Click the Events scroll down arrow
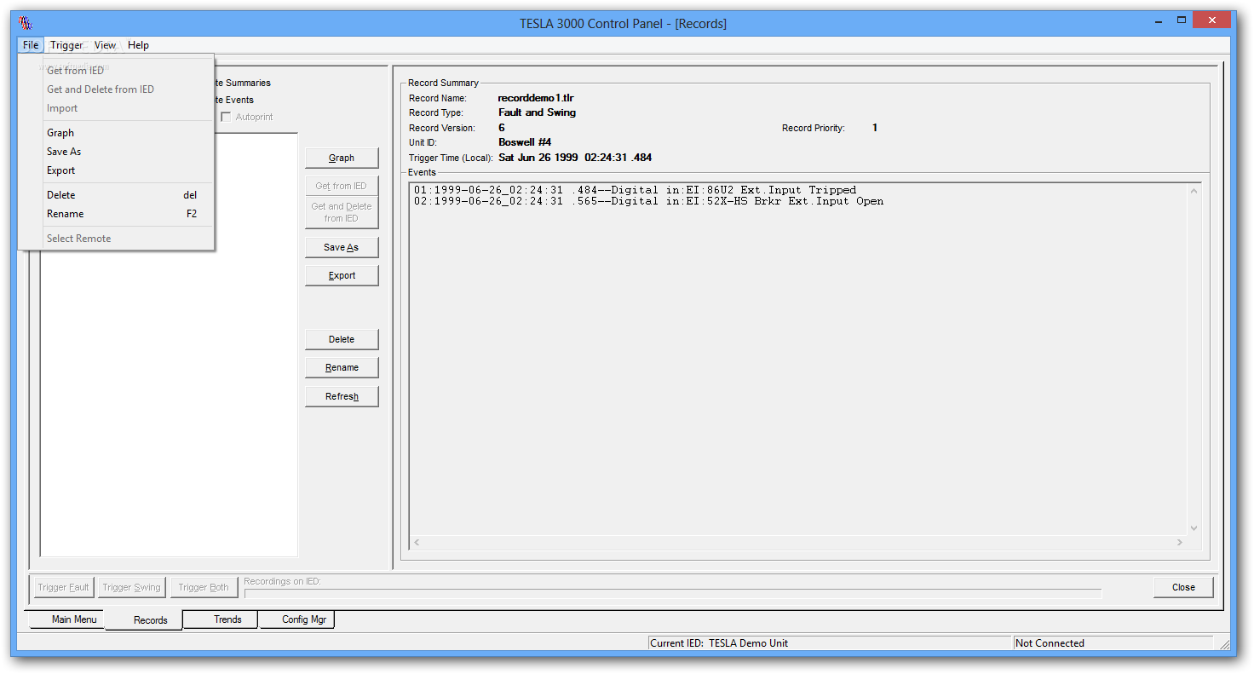Viewport: 1254px width, 674px height. click(x=1194, y=528)
